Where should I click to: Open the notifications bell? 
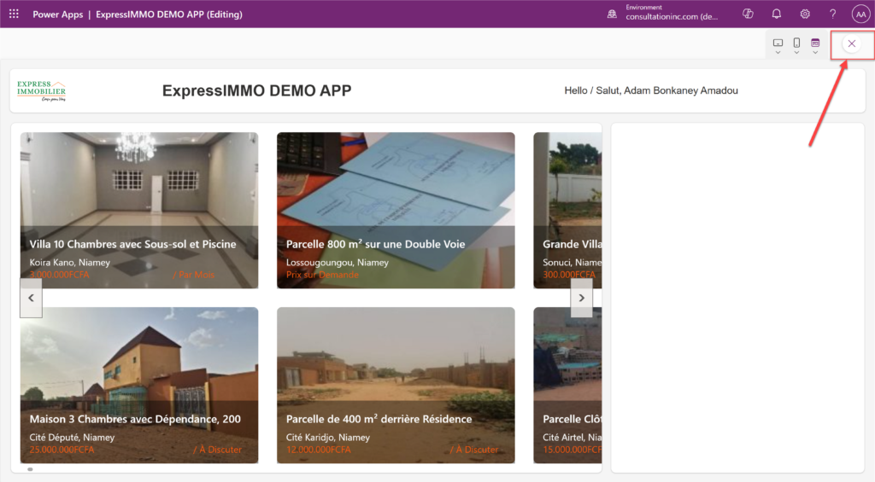(776, 14)
